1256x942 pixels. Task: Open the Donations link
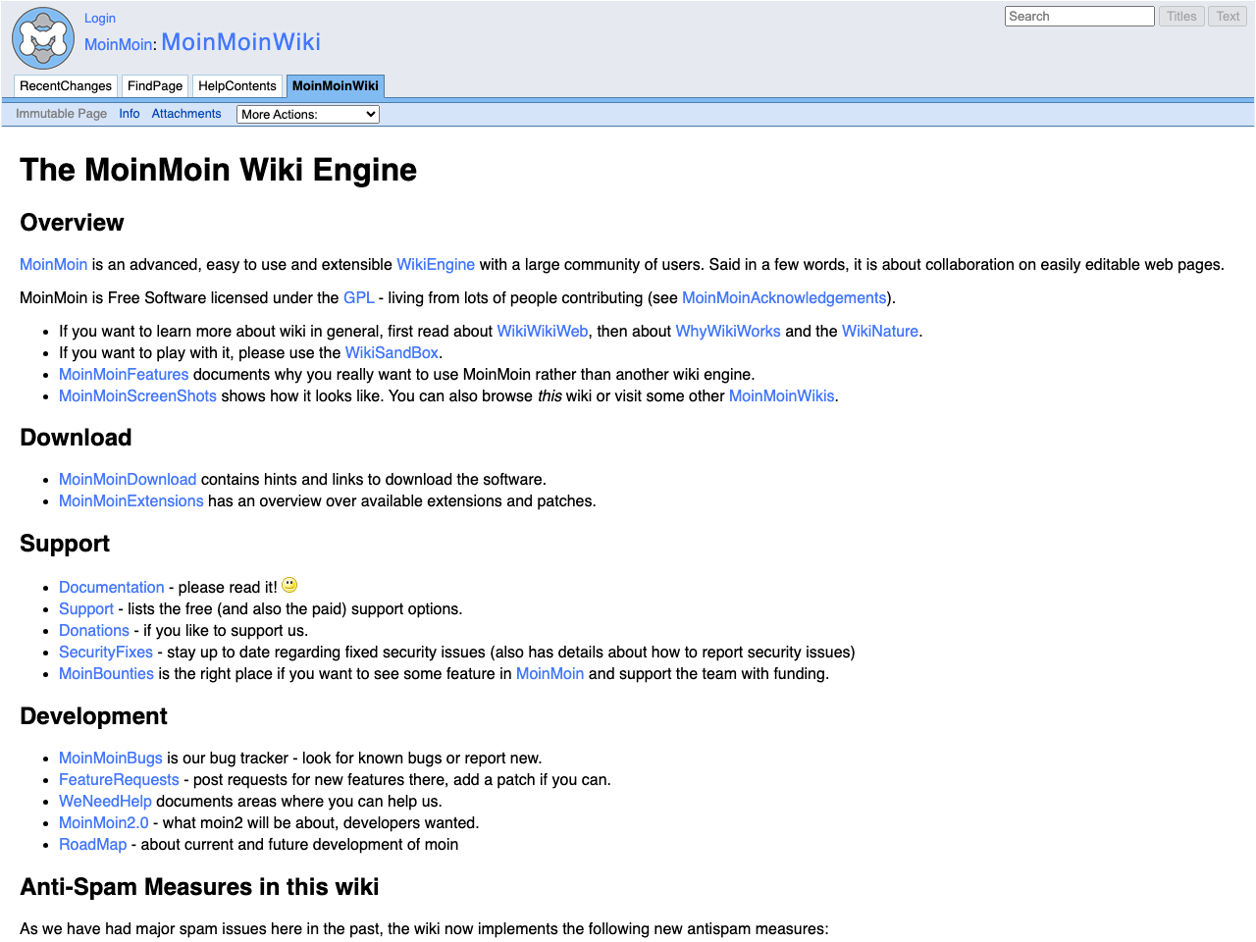(93, 630)
